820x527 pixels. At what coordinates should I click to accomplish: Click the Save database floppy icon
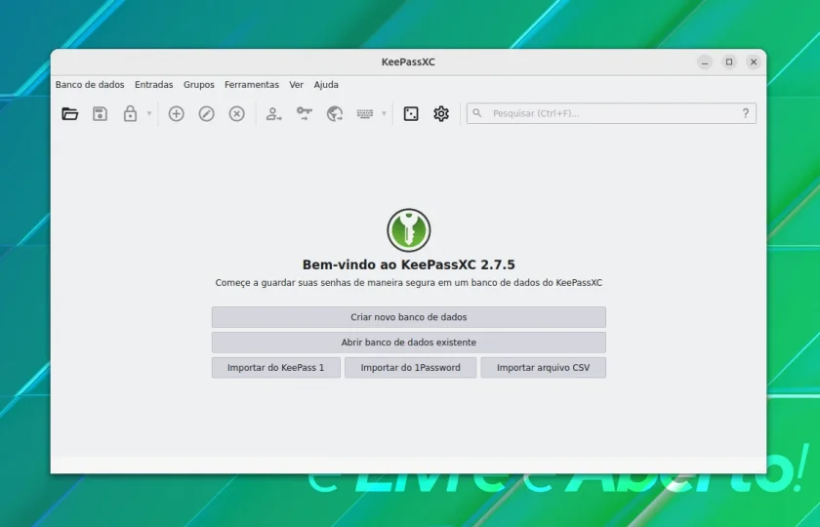(100, 113)
